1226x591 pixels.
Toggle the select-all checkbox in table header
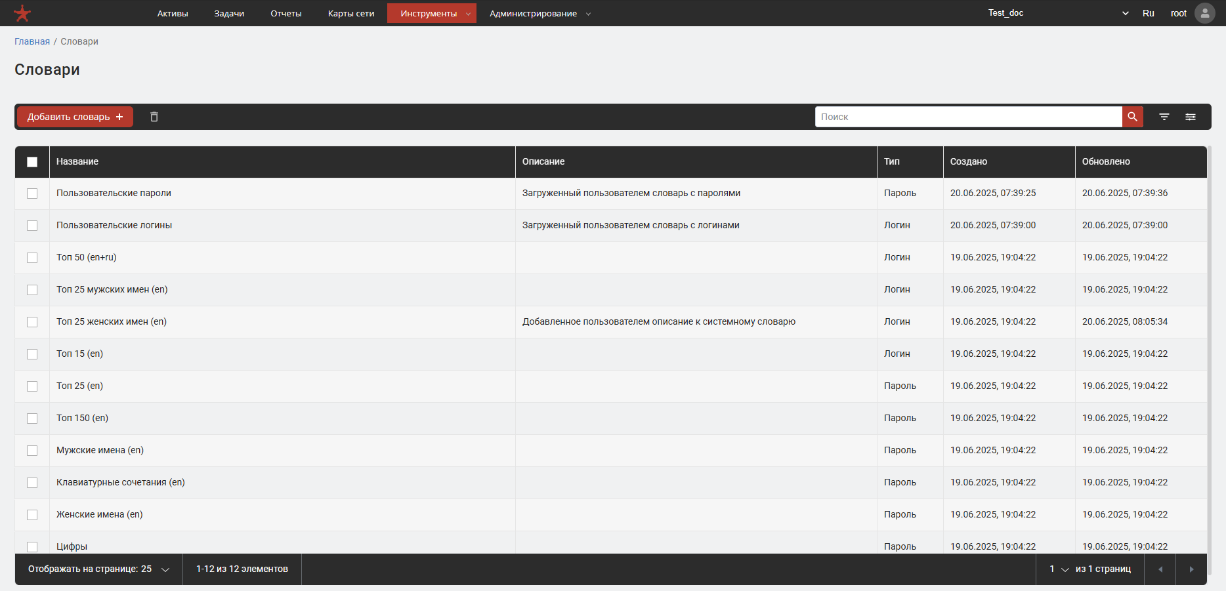click(x=32, y=162)
